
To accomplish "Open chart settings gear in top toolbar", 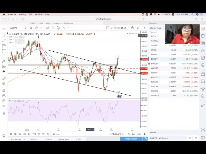I will (132, 28).
